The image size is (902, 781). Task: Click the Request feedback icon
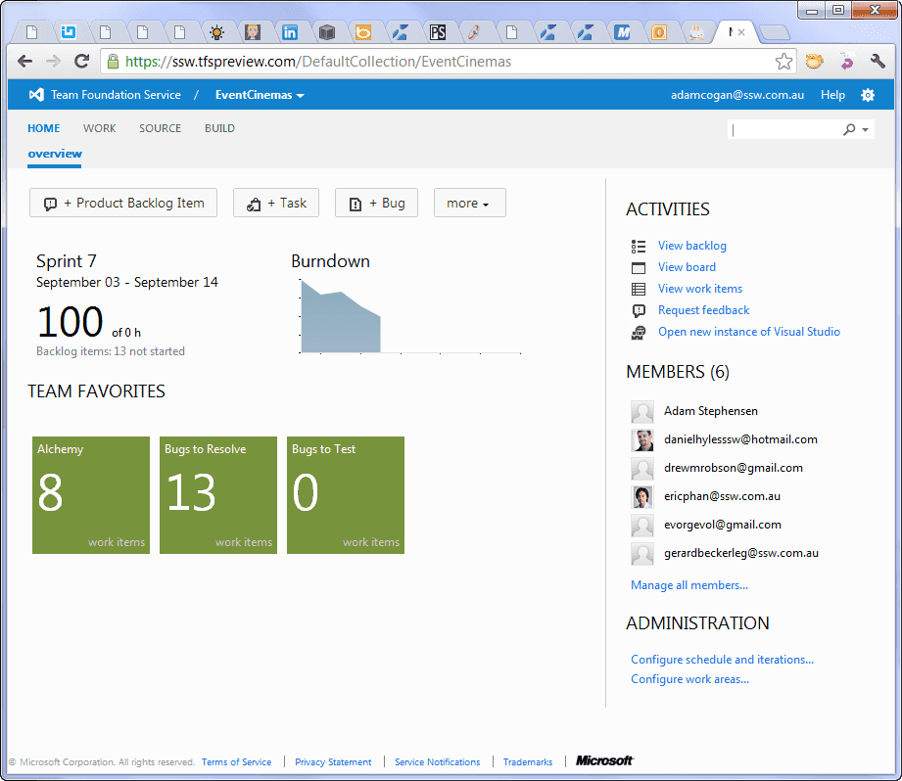tap(639, 310)
